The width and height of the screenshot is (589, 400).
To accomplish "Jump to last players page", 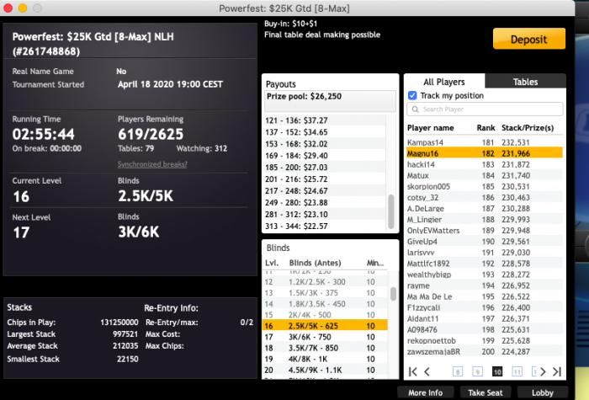I will click(557, 372).
